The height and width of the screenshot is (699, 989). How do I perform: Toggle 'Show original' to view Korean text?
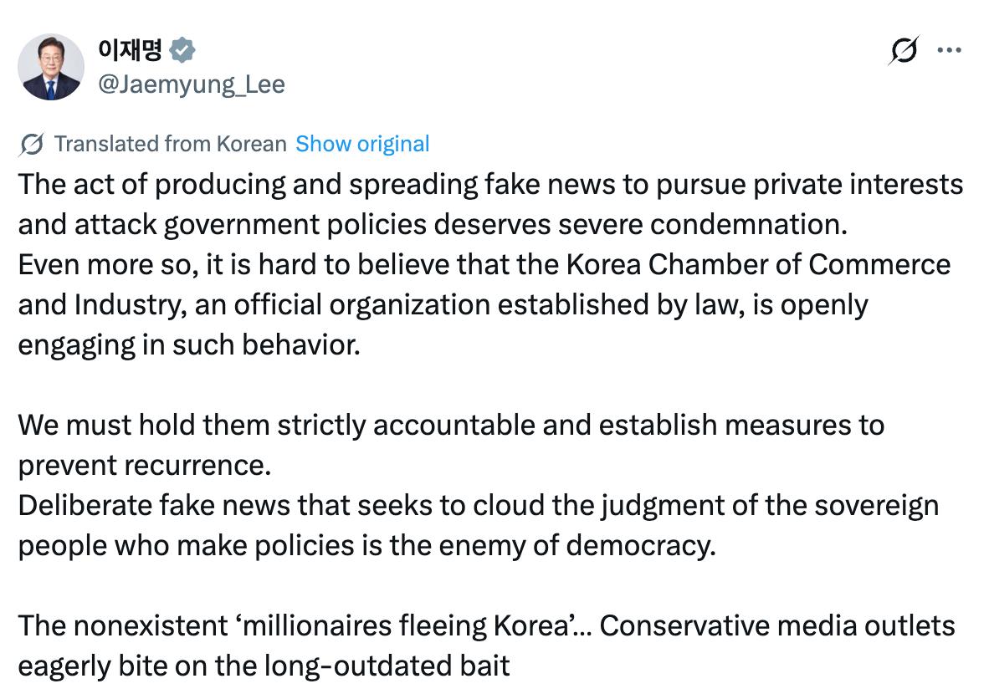coord(362,144)
